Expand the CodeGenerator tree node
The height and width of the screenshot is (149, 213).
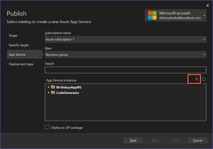48,93
